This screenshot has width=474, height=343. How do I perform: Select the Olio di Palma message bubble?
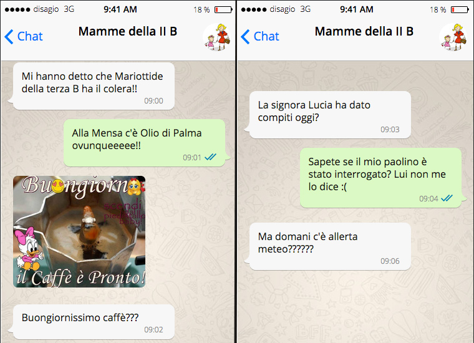(x=146, y=143)
